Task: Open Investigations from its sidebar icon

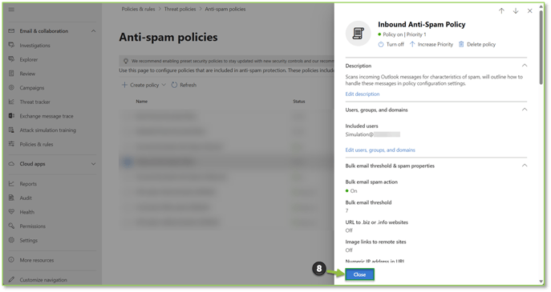Action: (x=11, y=46)
